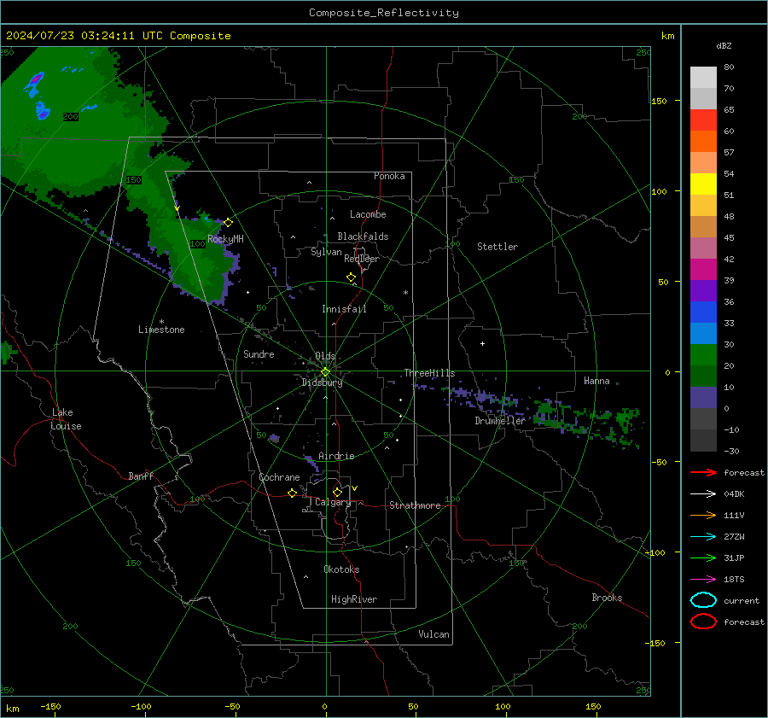
Task: Click the Lacombe town label
Action: (x=368, y=214)
